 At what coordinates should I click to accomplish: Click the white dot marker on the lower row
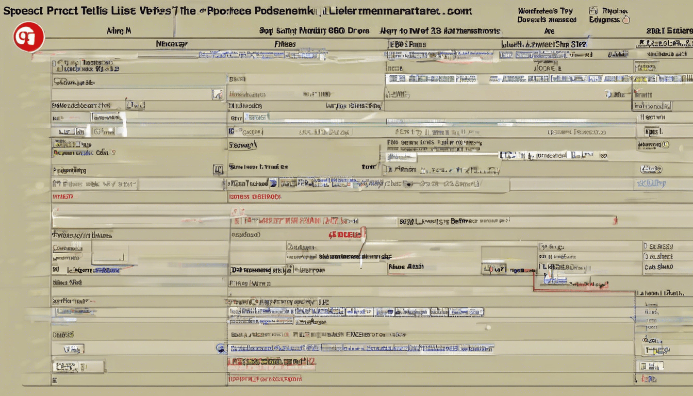(x=487, y=327)
